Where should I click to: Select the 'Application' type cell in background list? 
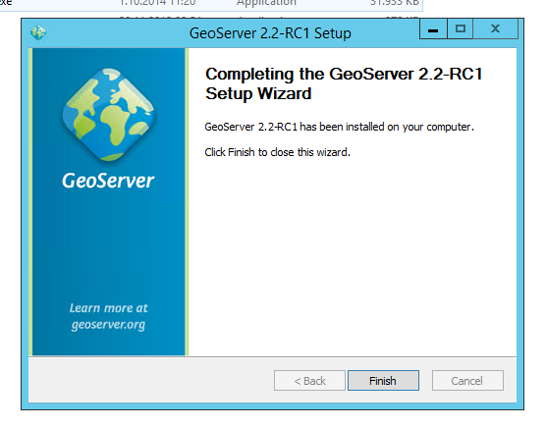click(x=266, y=3)
